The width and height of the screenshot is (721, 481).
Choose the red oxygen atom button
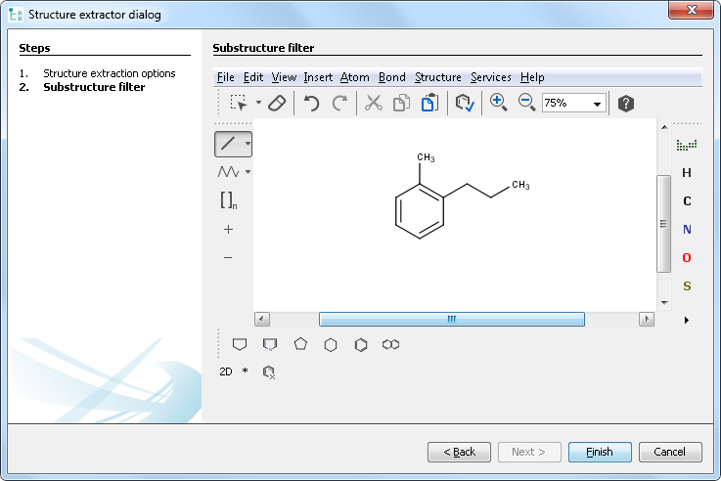[687, 258]
